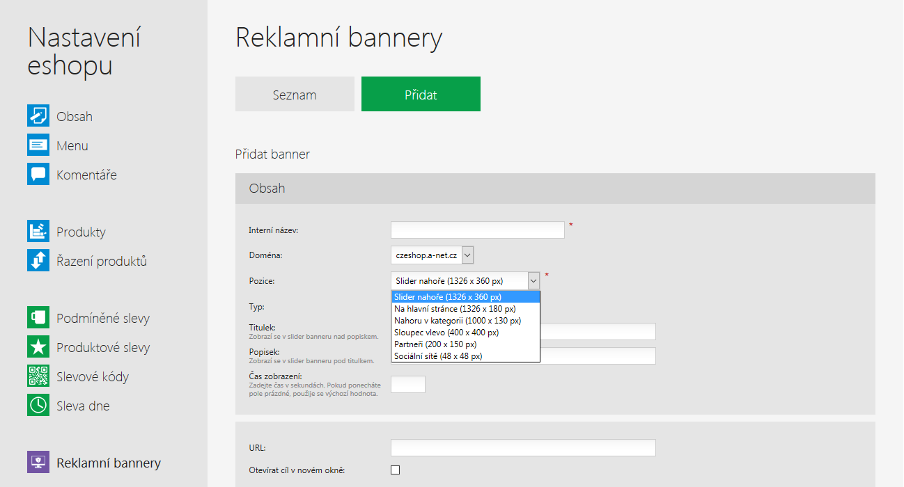Focus the Interní název input field
Image resolution: width=904 pixels, height=487 pixels.
coord(478,230)
